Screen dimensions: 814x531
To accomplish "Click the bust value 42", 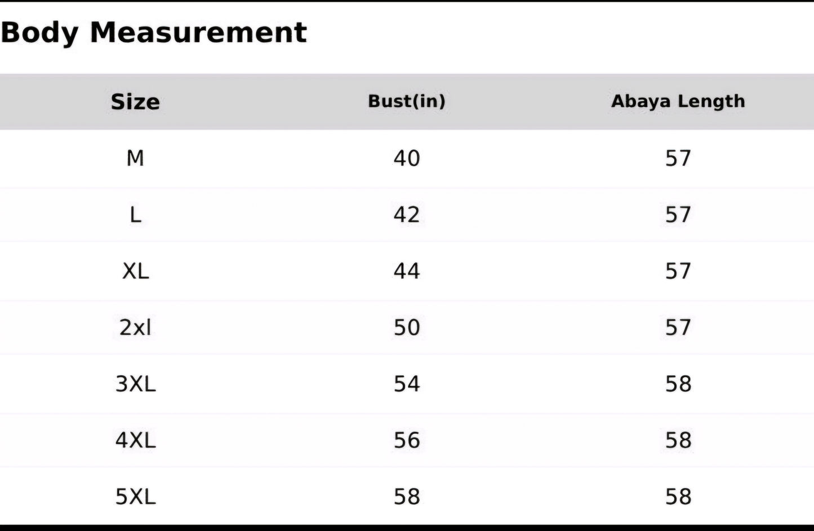I will (x=406, y=214).
